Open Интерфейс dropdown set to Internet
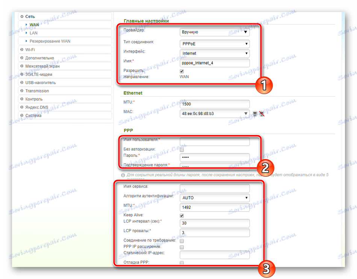Screen dimensions: 357x279 click(215, 53)
